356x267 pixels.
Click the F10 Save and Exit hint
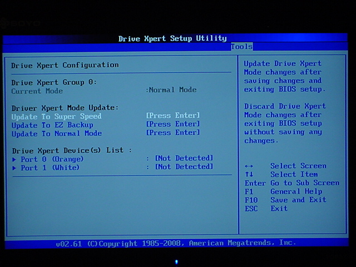tap(285, 200)
